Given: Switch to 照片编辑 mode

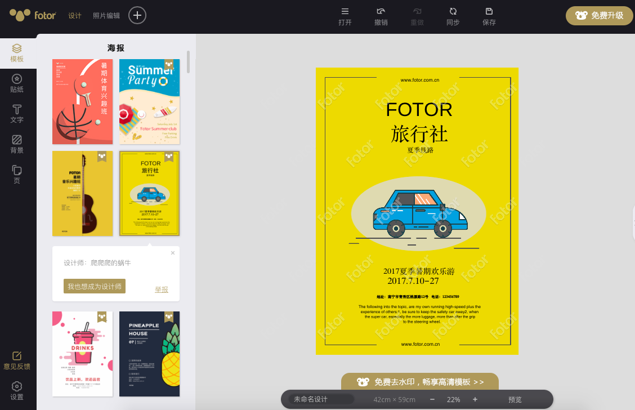Looking at the screenshot, I should coord(106,16).
